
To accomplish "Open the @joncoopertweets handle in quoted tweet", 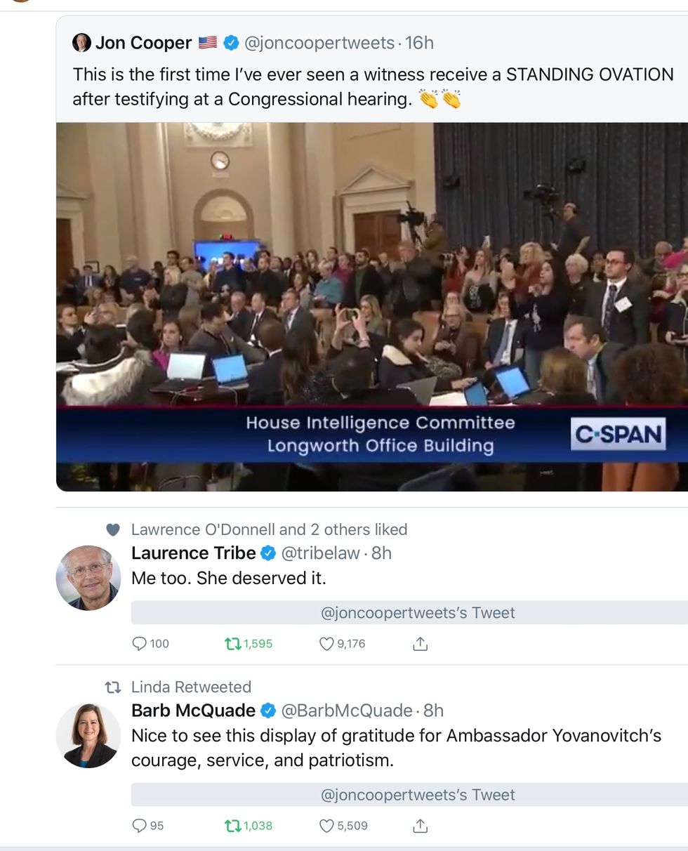I will click(319, 43).
